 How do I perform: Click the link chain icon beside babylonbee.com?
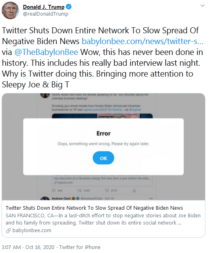point(8,231)
